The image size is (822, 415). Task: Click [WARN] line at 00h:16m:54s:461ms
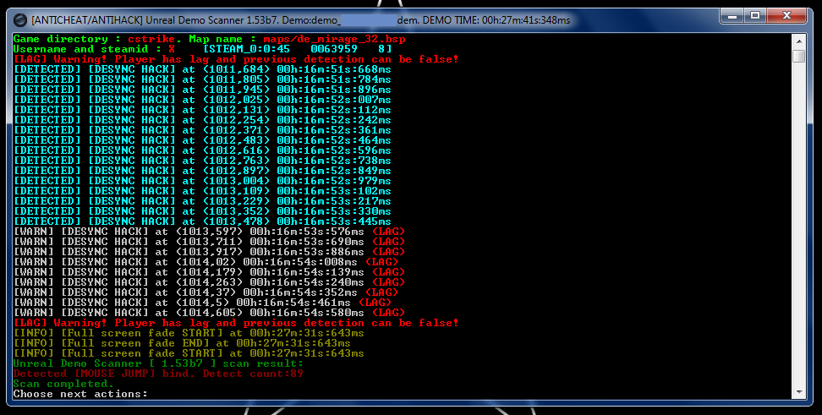[202, 303]
